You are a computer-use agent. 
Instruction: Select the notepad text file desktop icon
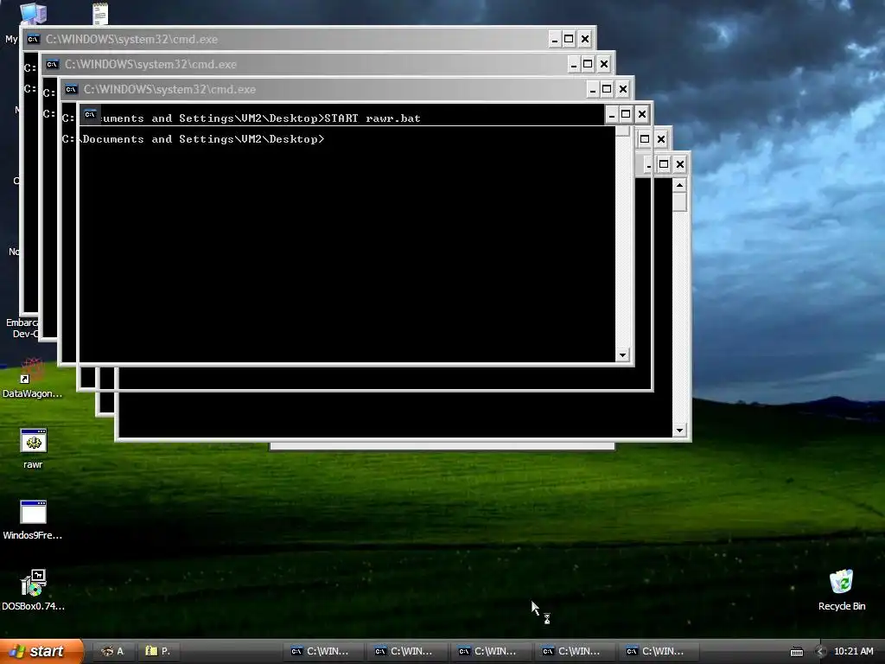coord(100,14)
